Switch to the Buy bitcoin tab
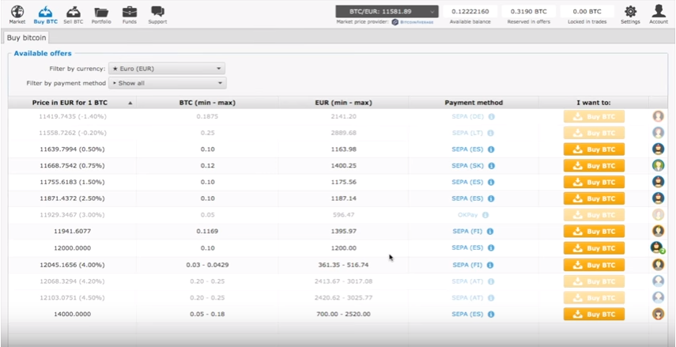This screenshot has height=347, width=676. pos(26,38)
